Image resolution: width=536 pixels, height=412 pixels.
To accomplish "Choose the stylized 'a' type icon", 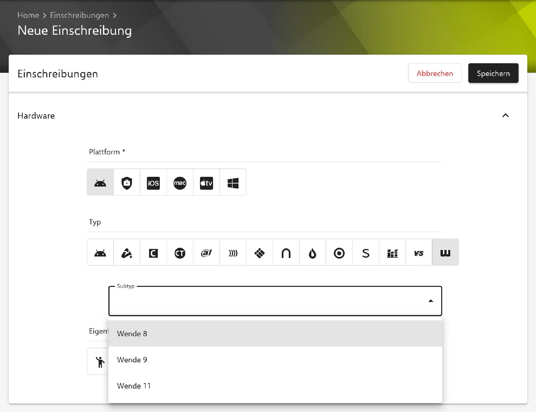I will pos(206,252).
